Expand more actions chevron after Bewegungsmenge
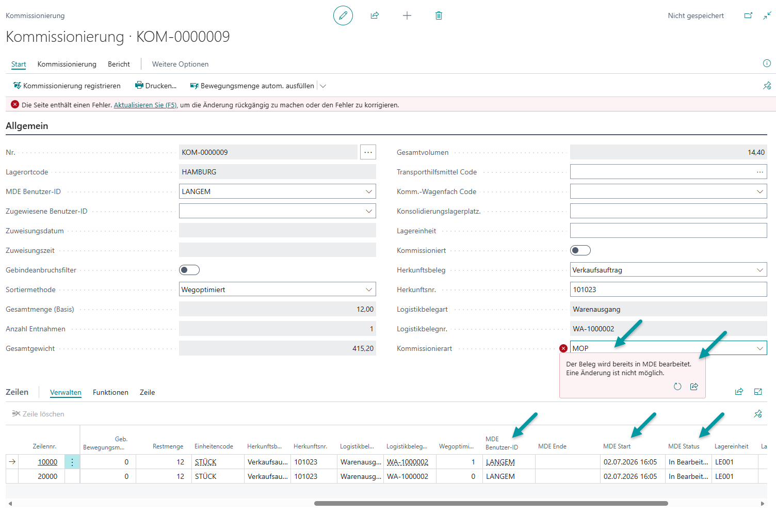The width and height of the screenshot is (776, 514). pos(323,86)
